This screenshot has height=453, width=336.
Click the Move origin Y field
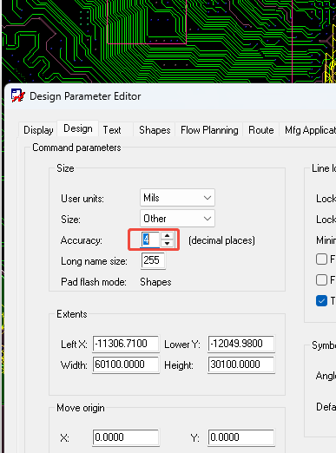click(x=241, y=437)
